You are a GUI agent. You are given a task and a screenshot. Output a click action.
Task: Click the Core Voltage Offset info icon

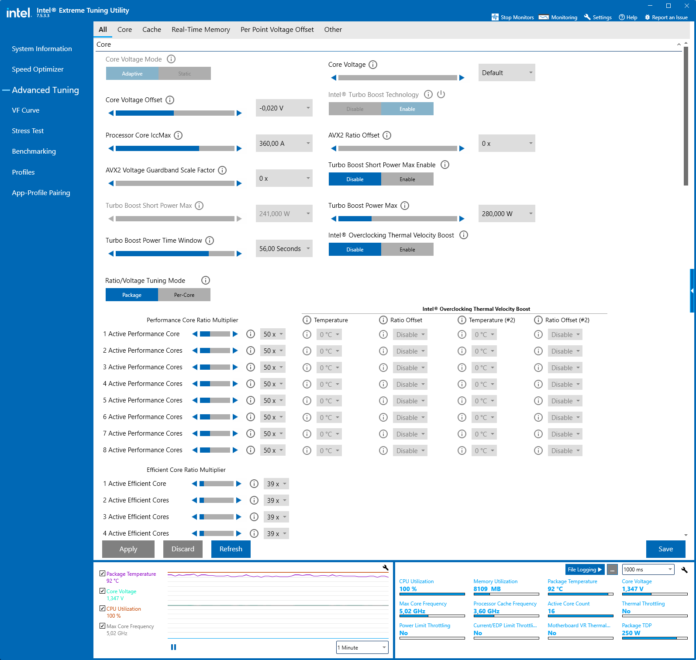pyautogui.click(x=170, y=100)
